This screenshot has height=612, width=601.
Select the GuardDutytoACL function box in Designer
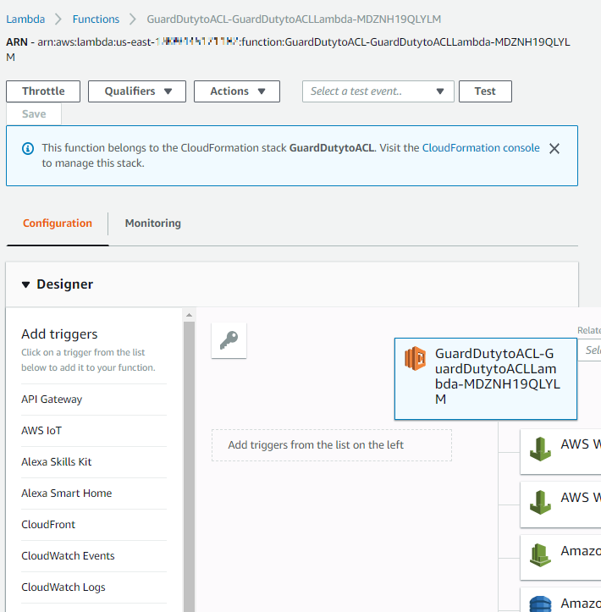tap(486, 378)
